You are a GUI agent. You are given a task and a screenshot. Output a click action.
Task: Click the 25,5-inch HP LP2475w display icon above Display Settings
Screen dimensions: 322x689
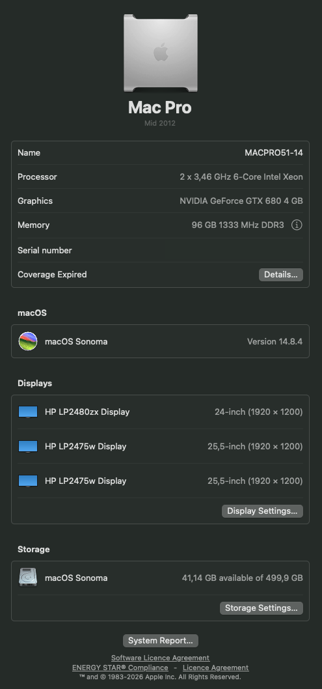tap(27, 481)
